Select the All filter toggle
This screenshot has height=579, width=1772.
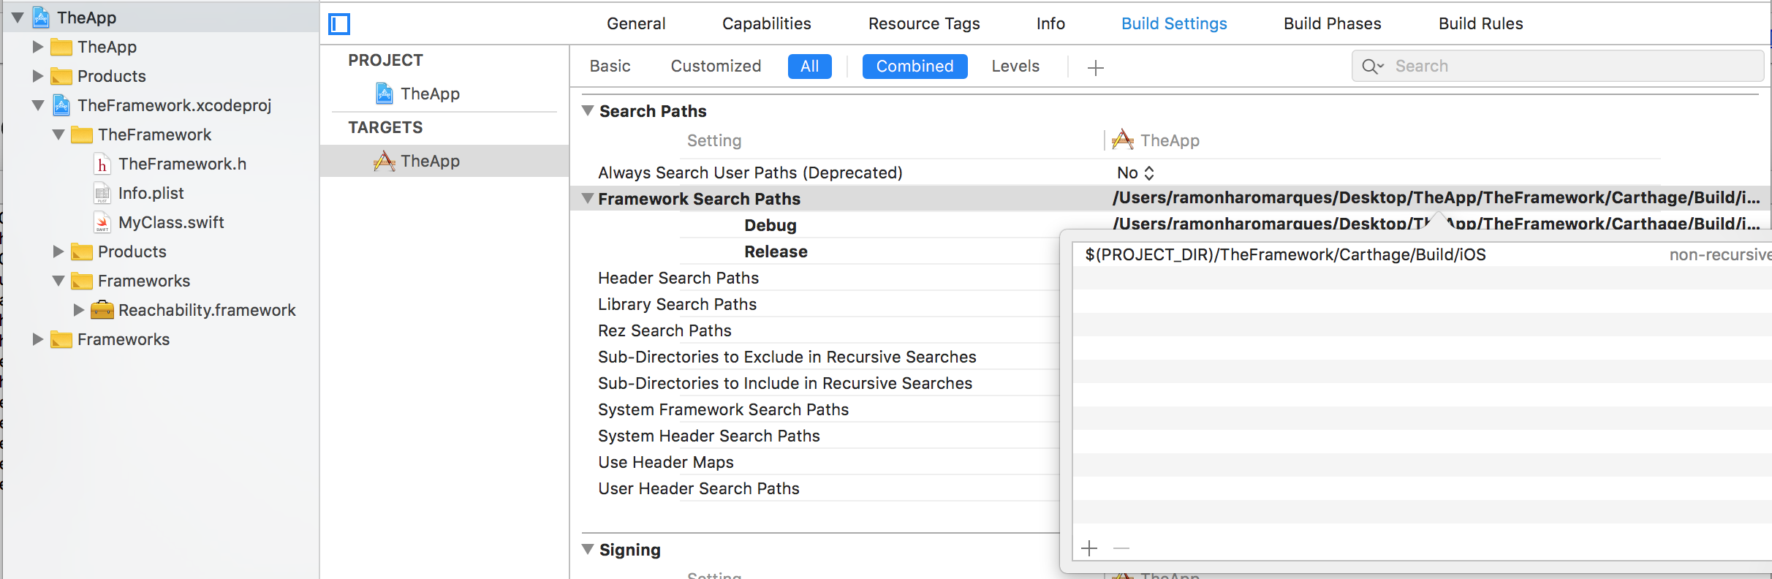[809, 67]
